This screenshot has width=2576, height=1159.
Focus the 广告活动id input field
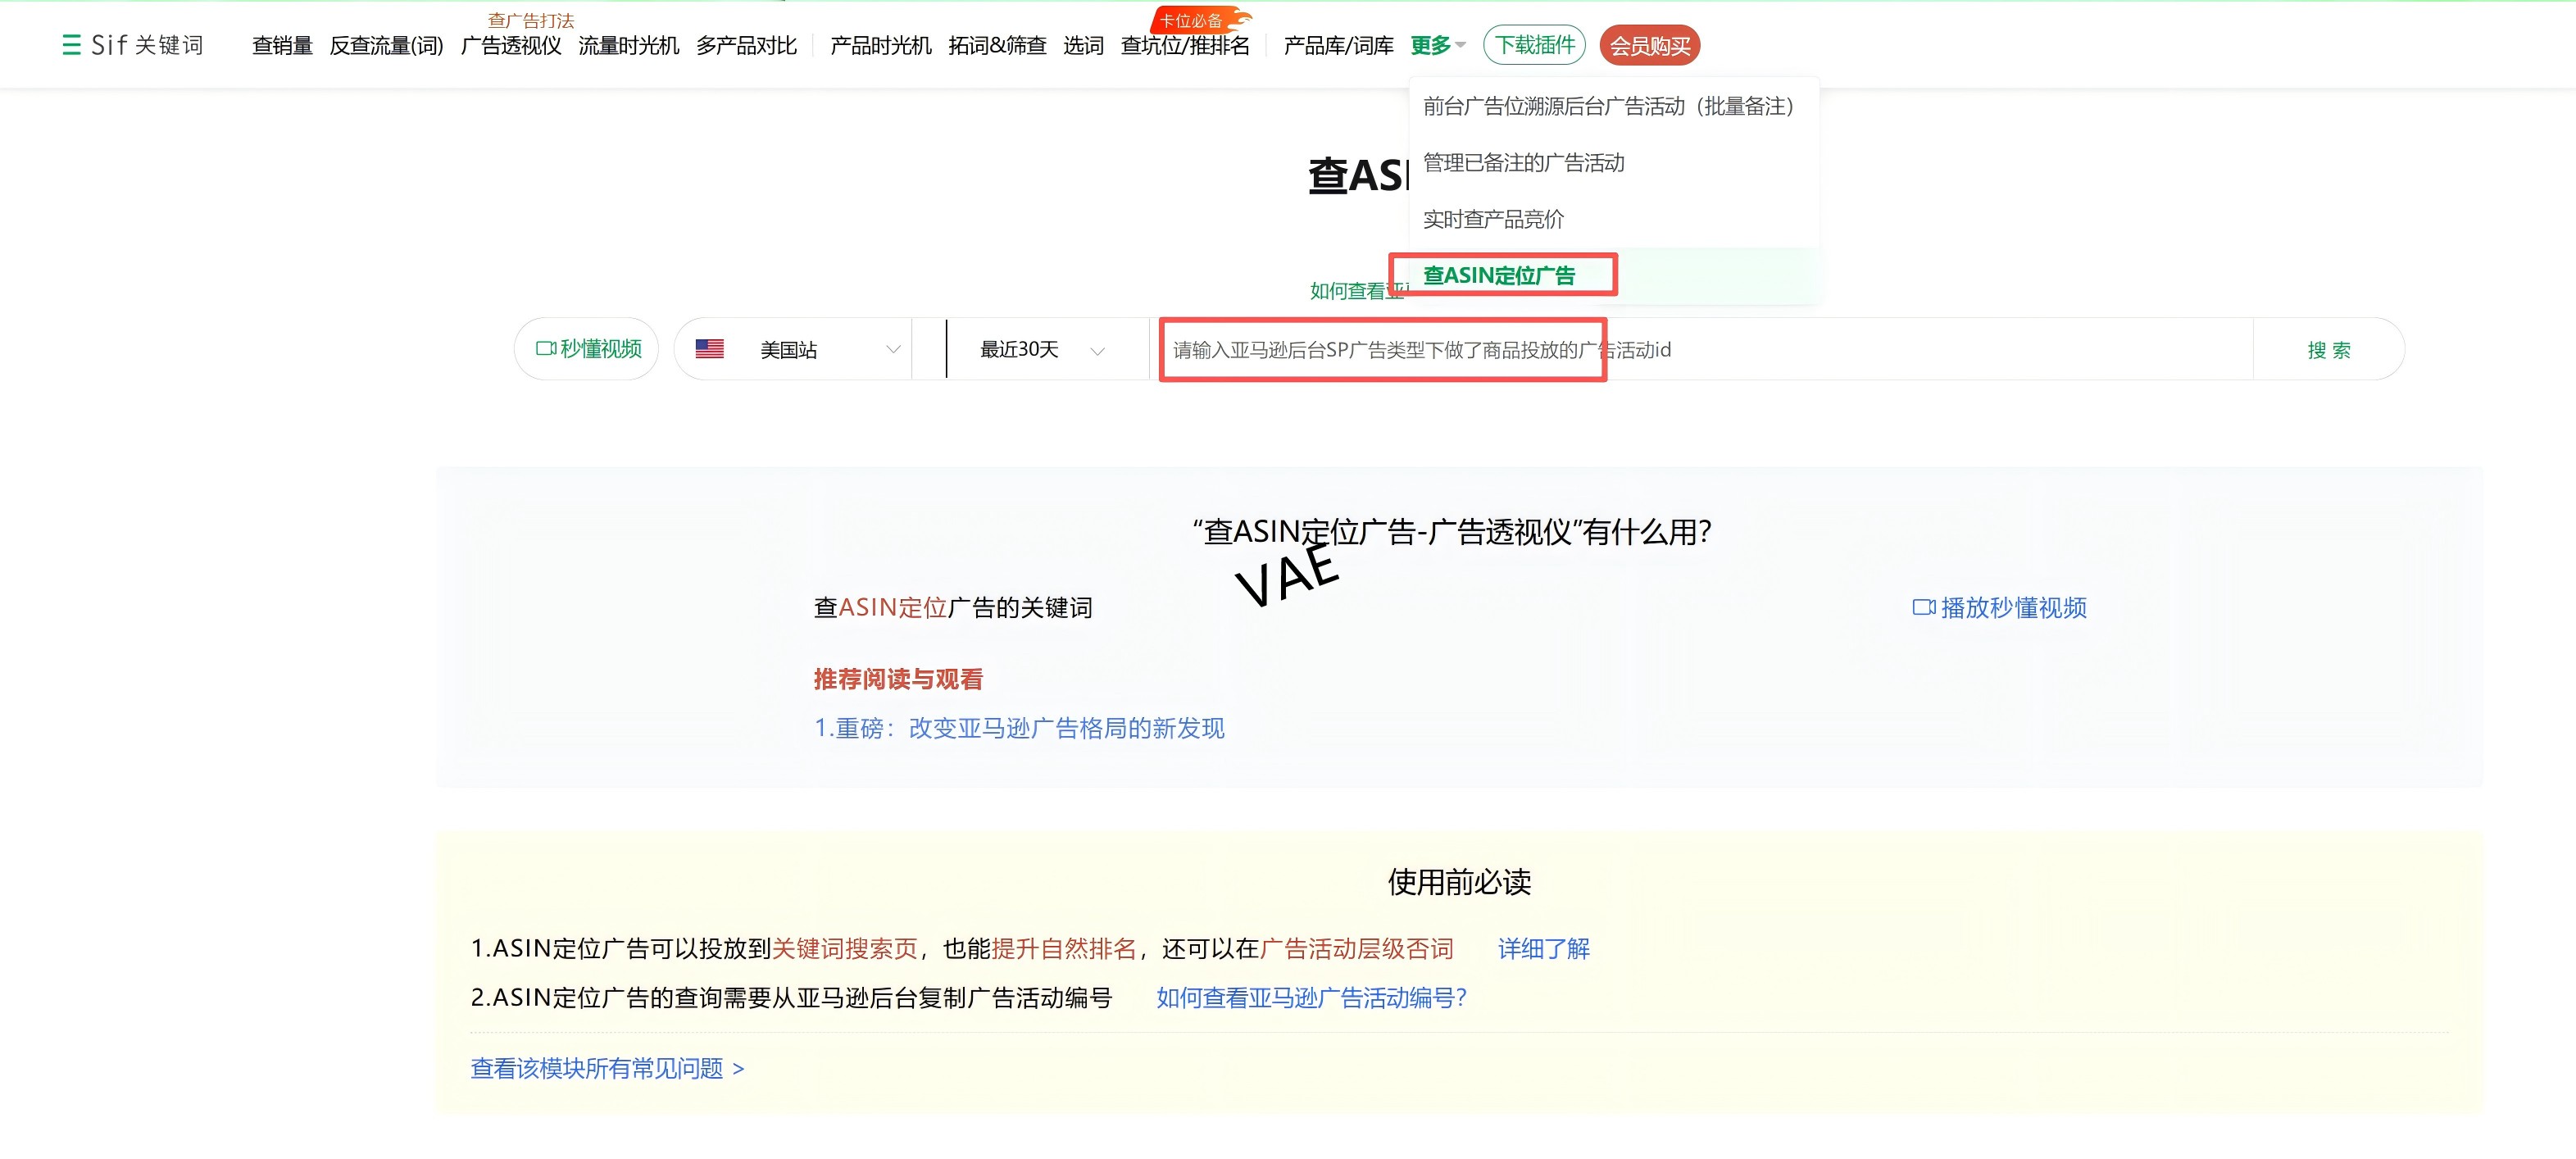pos(1700,349)
